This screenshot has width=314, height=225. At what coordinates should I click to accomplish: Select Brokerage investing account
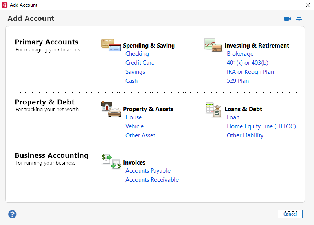point(240,54)
